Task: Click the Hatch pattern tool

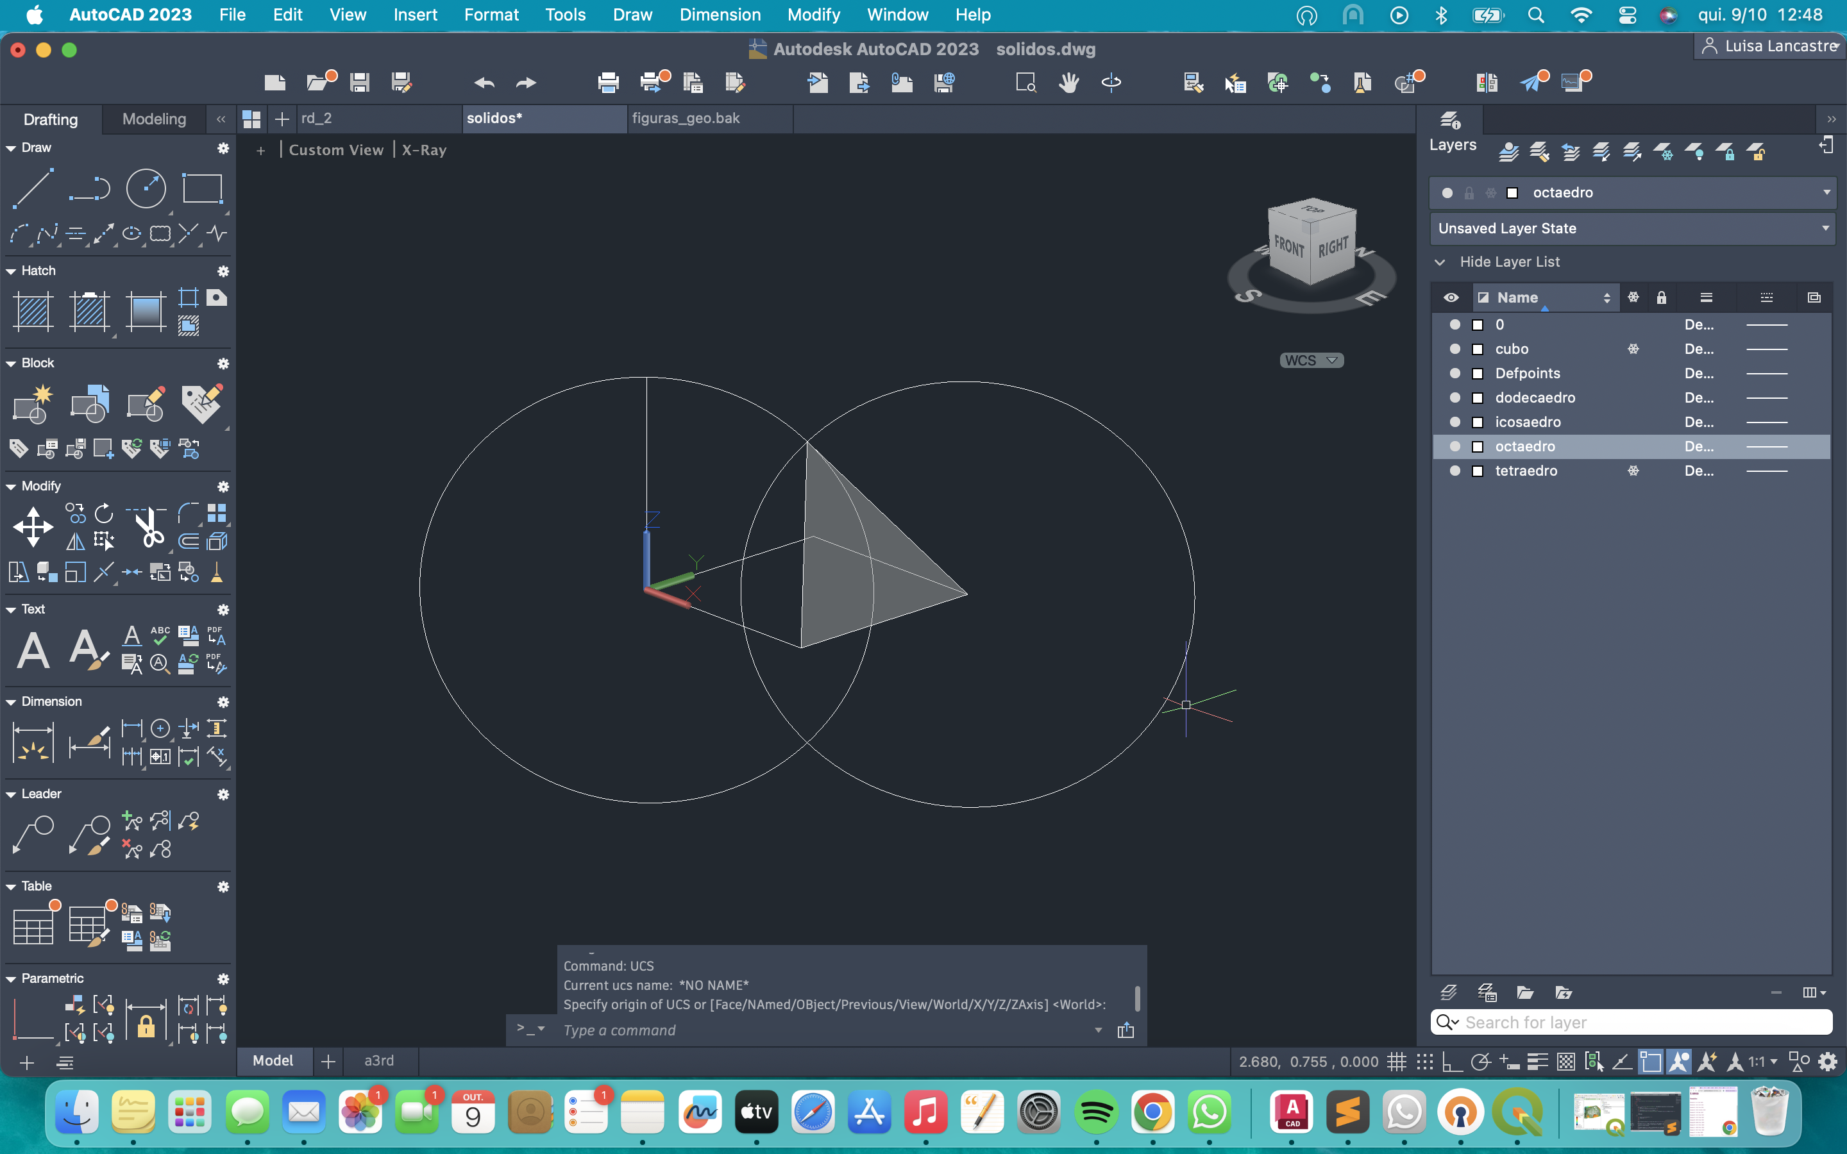Action: tap(33, 312)
